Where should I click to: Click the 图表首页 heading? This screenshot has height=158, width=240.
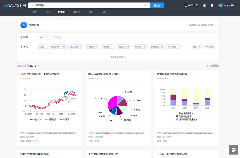coord(34,25)
